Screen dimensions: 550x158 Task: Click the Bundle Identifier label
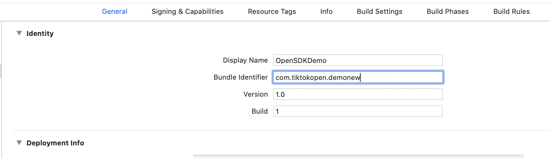(x=240, y=77)
